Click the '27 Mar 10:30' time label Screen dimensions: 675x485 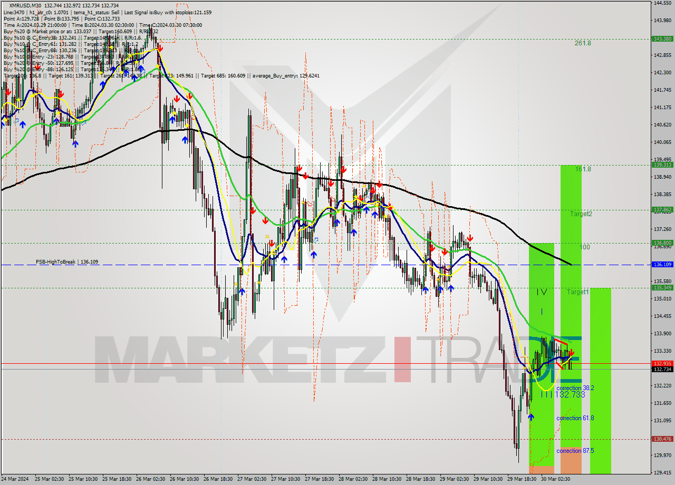pos(287,479)
